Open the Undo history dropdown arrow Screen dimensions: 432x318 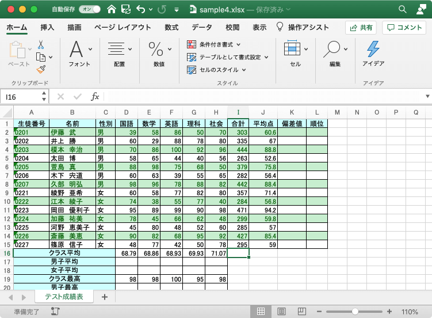[x=151, y=9]
